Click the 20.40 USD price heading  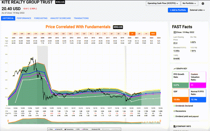[11, 9]
